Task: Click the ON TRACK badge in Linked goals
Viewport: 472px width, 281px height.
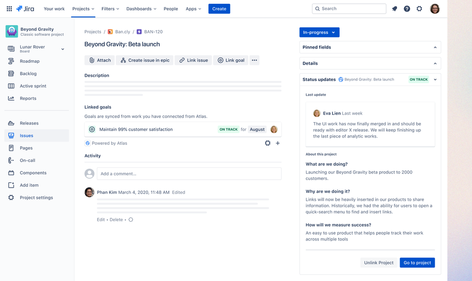Action: click(229, 129)
